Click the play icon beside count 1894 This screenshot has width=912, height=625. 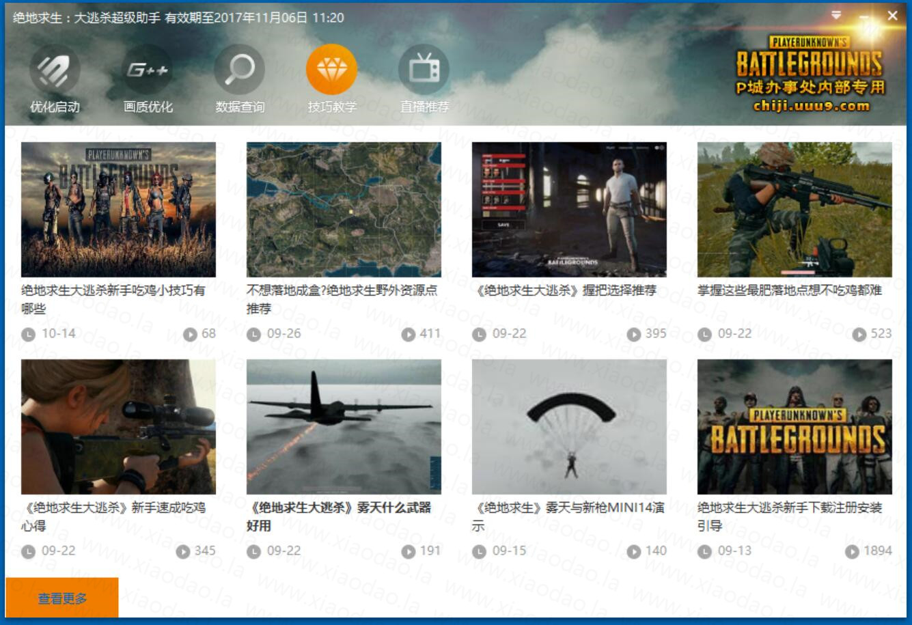tap(852, 551)
